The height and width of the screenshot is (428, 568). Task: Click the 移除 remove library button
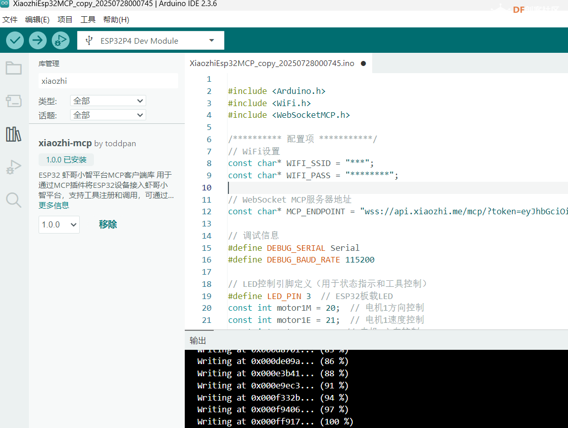click(x=108, y=224)
